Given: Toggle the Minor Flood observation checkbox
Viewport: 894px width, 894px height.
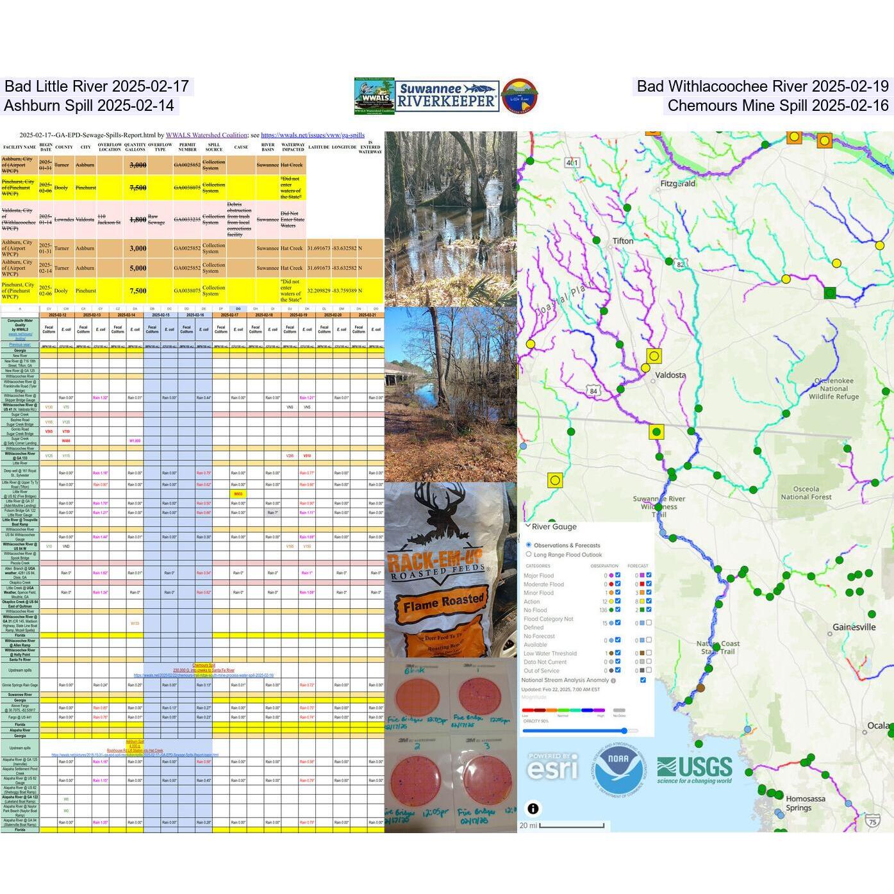Looking at the screenshot, I should [x=618, y=592].
